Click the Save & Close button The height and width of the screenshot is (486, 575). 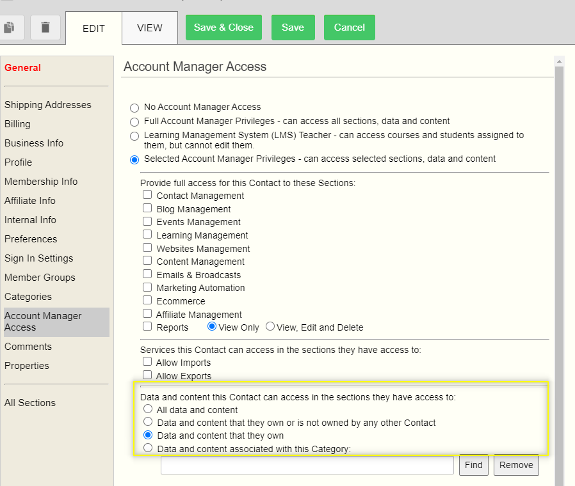click(223, 27)
